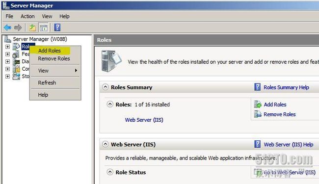
Task: Click the Web Server (IIS) Help link
Action: pyautogui.click(x=289, y=145)
